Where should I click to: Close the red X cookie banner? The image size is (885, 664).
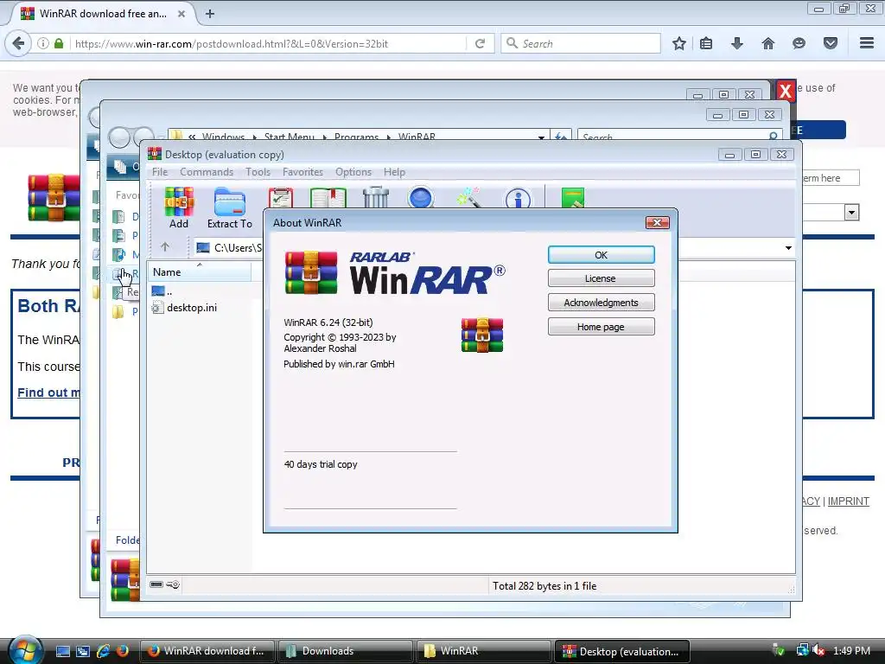tap(785, 91)
